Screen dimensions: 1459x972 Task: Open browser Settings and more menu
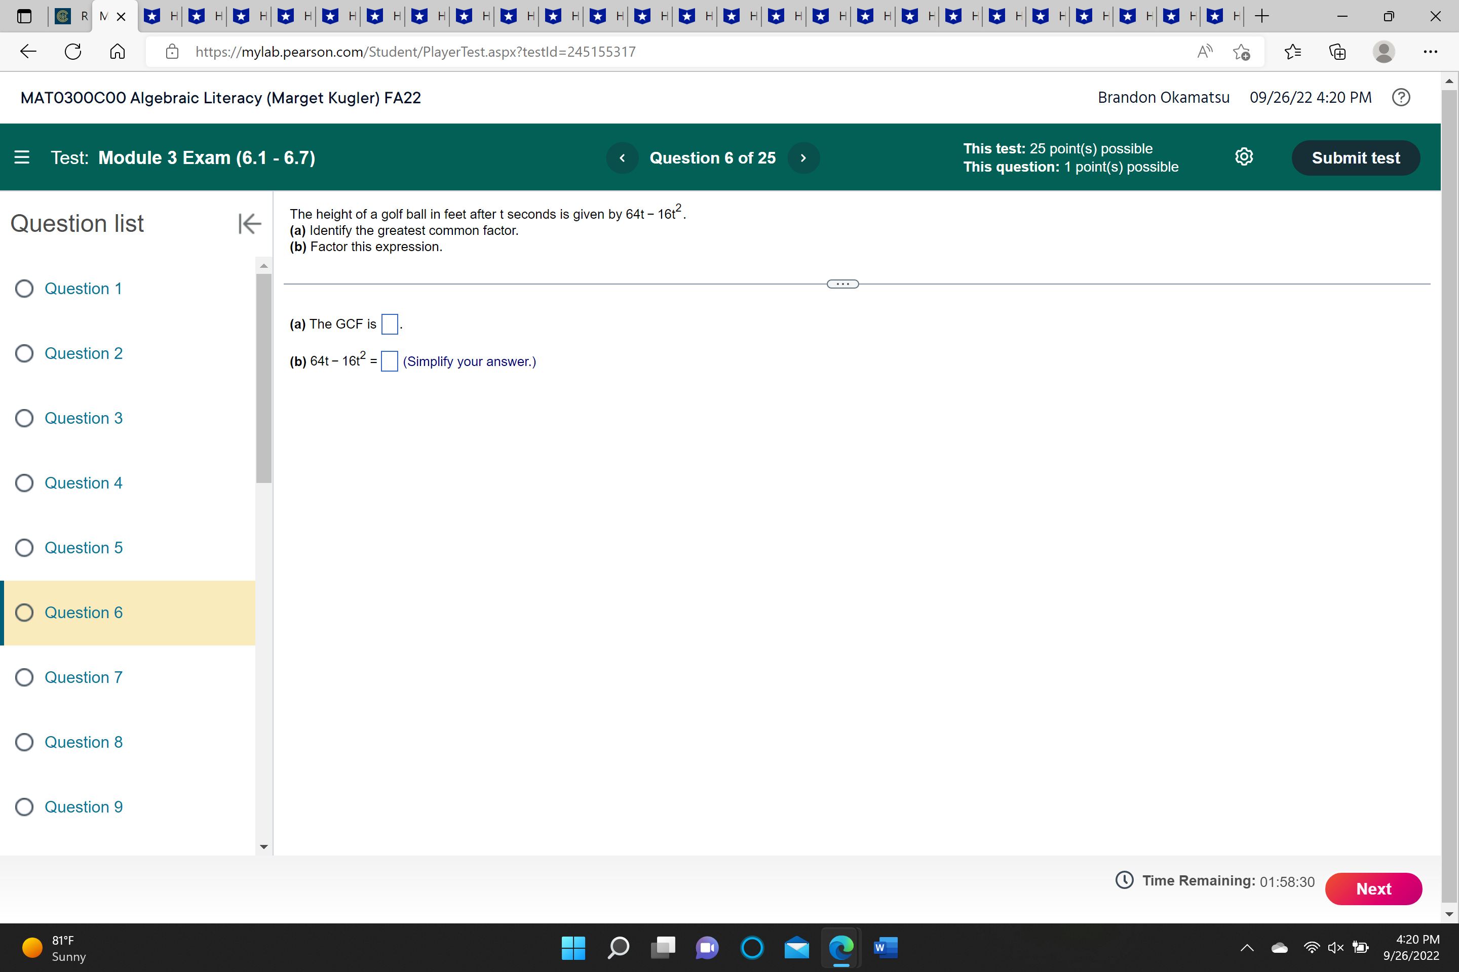(1430, 52)
